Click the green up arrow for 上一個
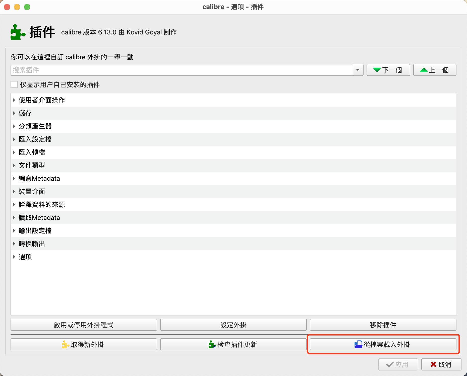 (x=424, y=70)
